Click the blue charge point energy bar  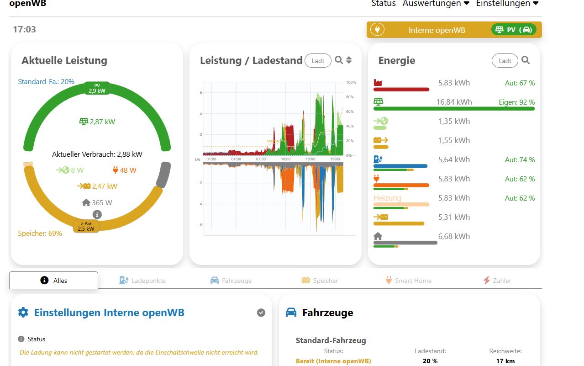click(400, 166)
